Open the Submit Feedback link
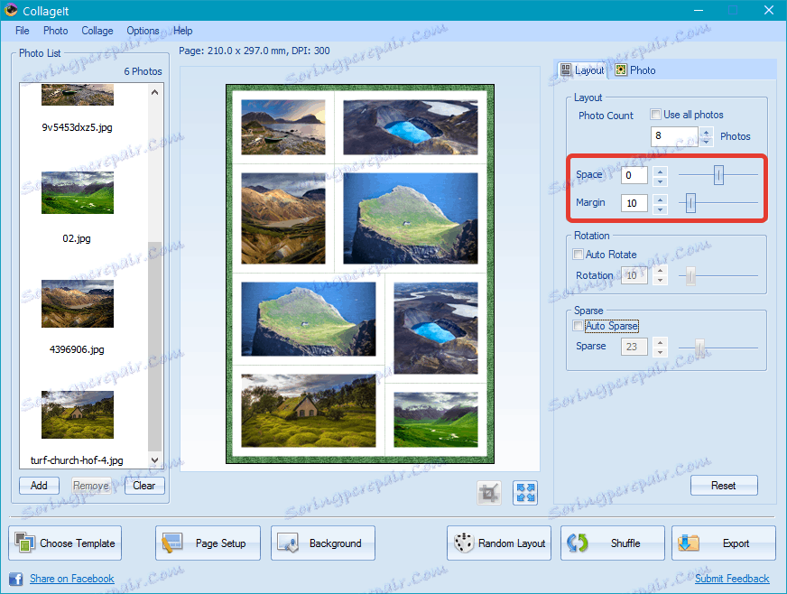 click(732, 579)
